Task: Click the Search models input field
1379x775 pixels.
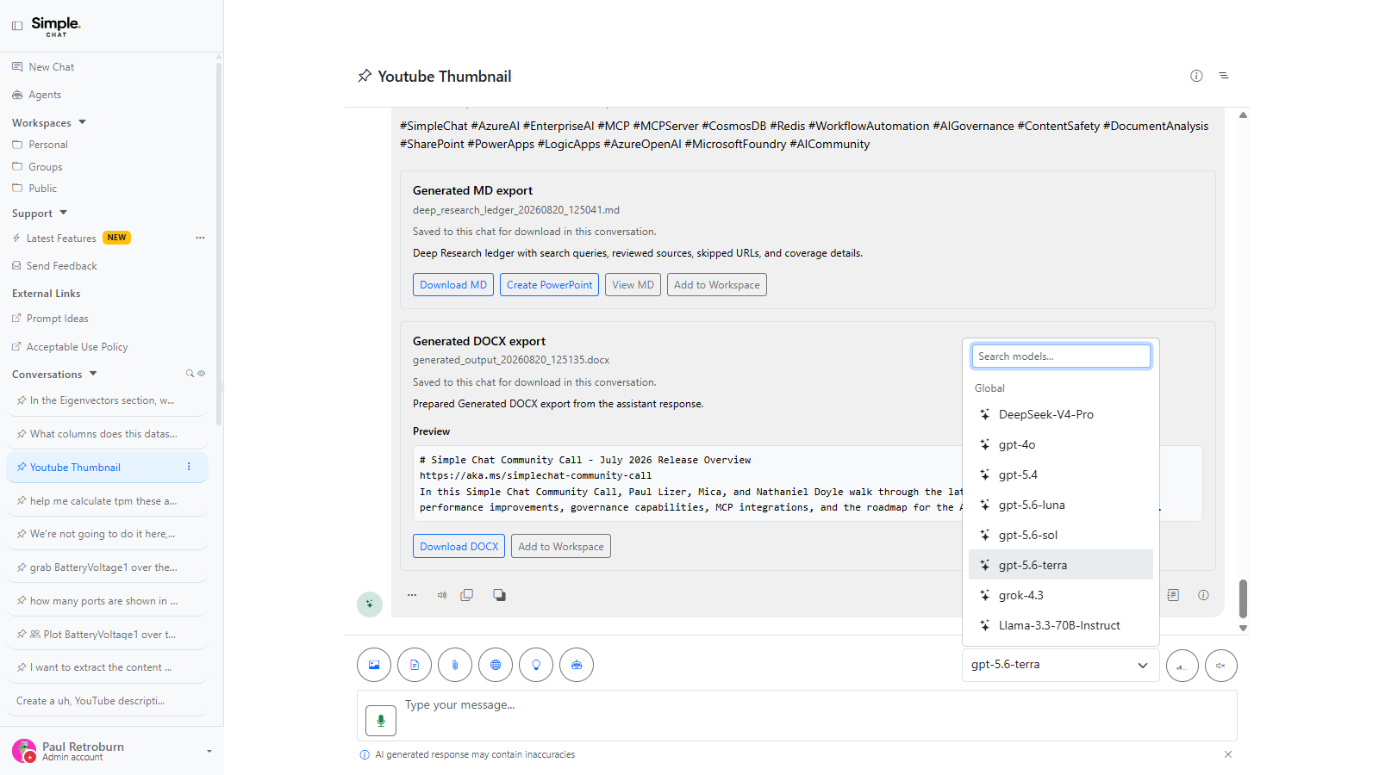Action: point(1061,356)
